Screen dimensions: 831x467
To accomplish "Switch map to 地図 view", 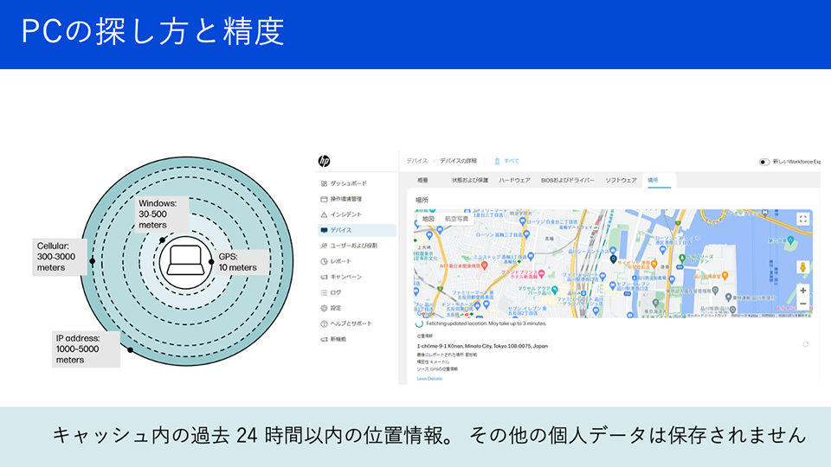I will point(428,219).
